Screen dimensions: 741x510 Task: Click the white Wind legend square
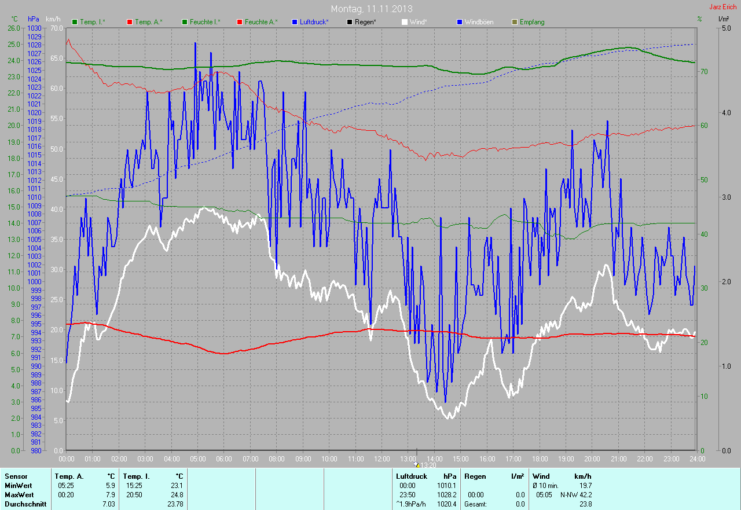(405, 22)
